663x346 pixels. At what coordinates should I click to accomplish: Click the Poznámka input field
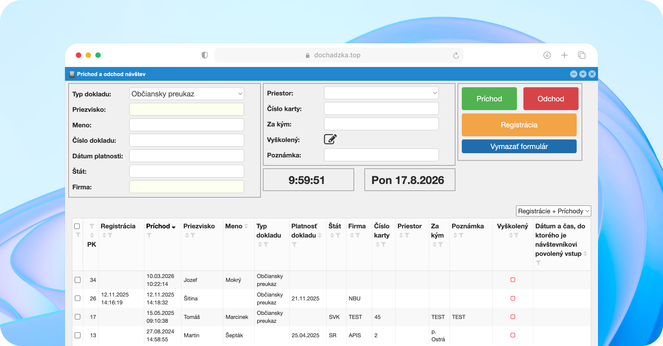click(x=381, y=155)
